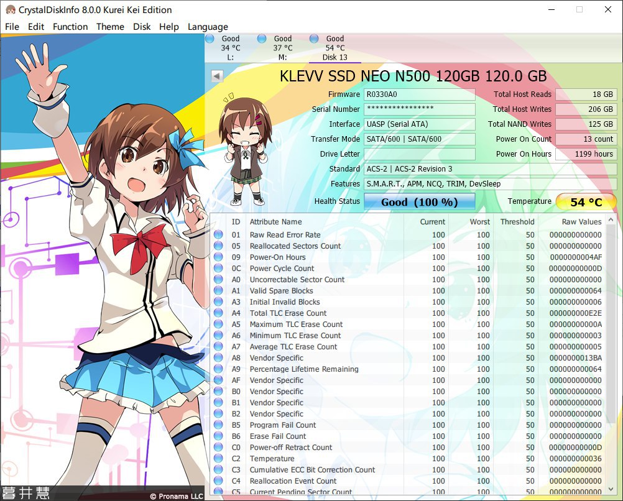
Task: Click the status icon for Maximum TLC Erase Count
Action: (218, 324)
